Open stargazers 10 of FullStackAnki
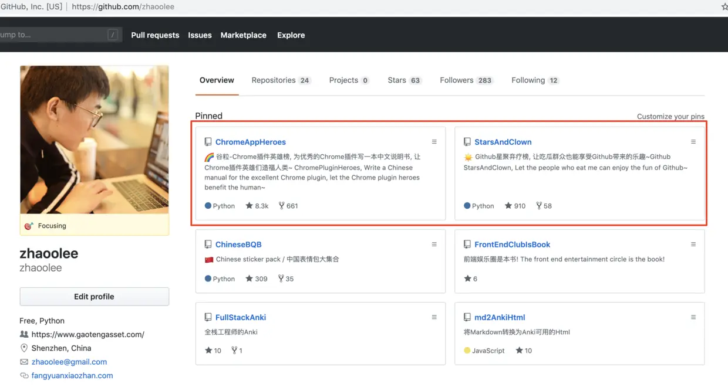 213,351
